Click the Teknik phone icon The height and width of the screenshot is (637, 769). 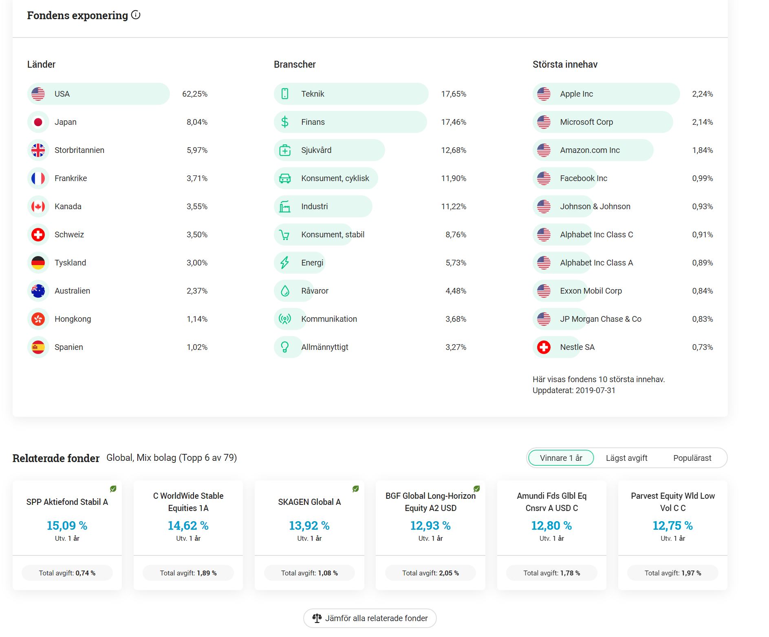point(285,94)
